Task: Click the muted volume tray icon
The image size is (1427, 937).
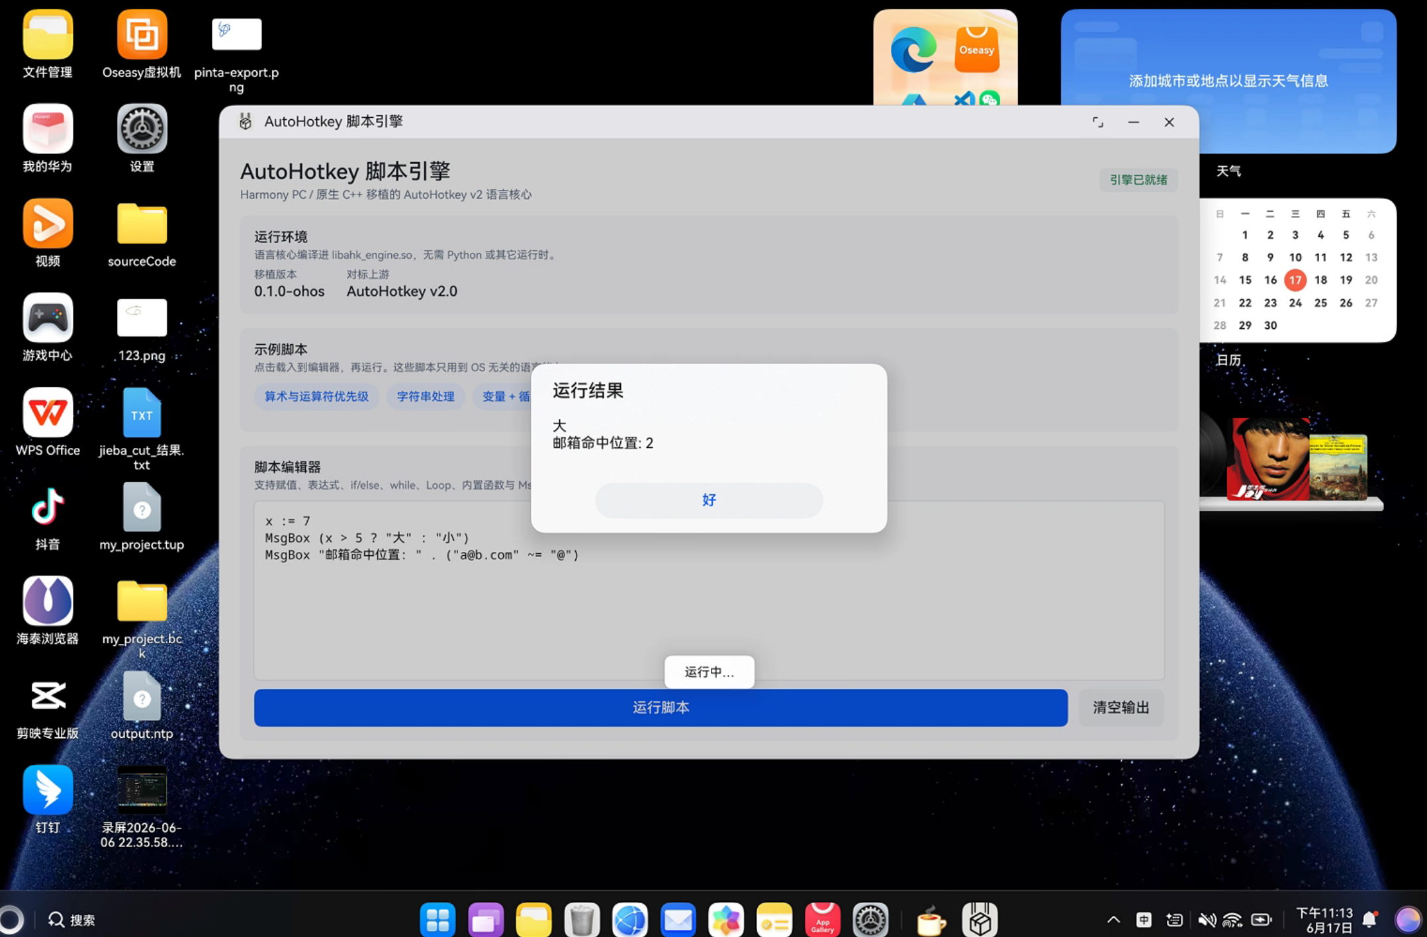Action: click(x=1206, y=920)
